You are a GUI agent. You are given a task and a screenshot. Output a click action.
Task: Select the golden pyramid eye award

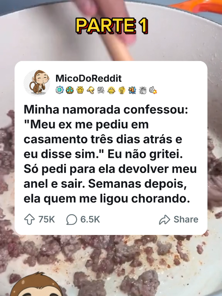[111, 90]
